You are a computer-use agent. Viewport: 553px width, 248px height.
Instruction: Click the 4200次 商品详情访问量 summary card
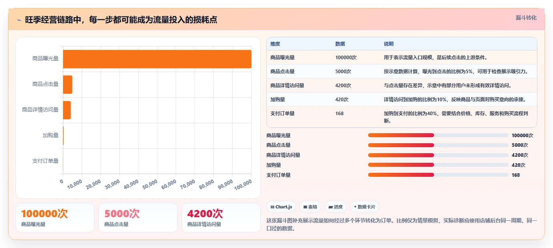click(x=221, y=218)
